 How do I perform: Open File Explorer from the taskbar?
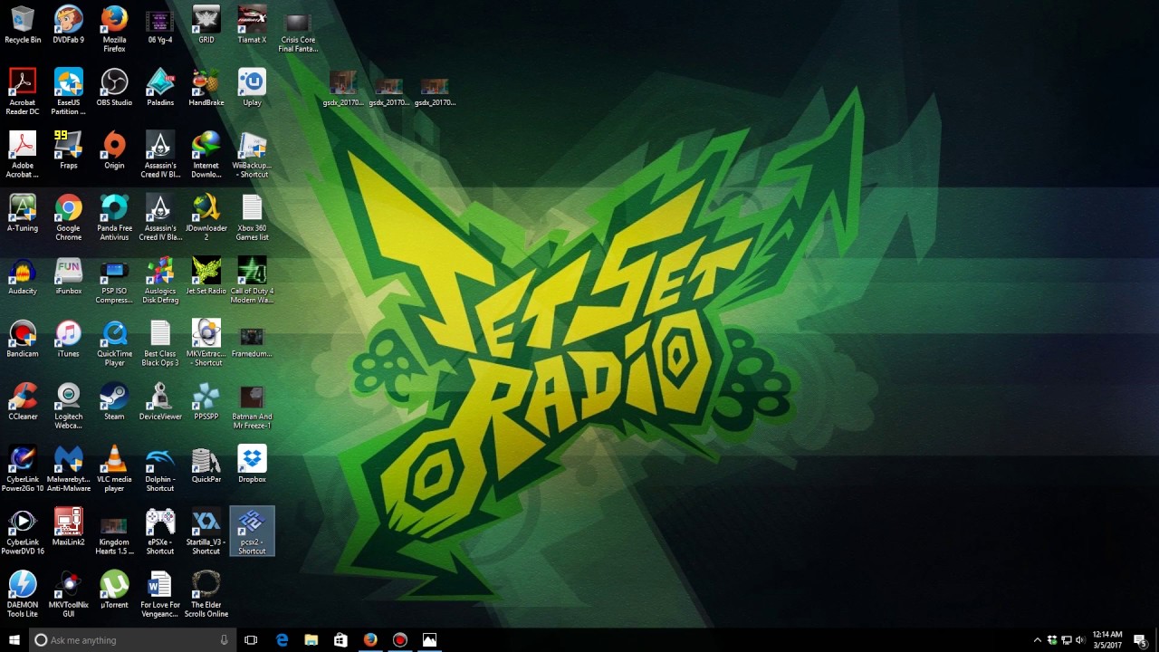[311, 640]
